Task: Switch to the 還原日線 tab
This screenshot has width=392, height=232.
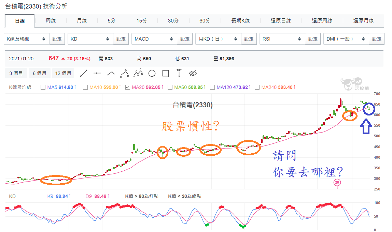Action: (x=281, y=21)
